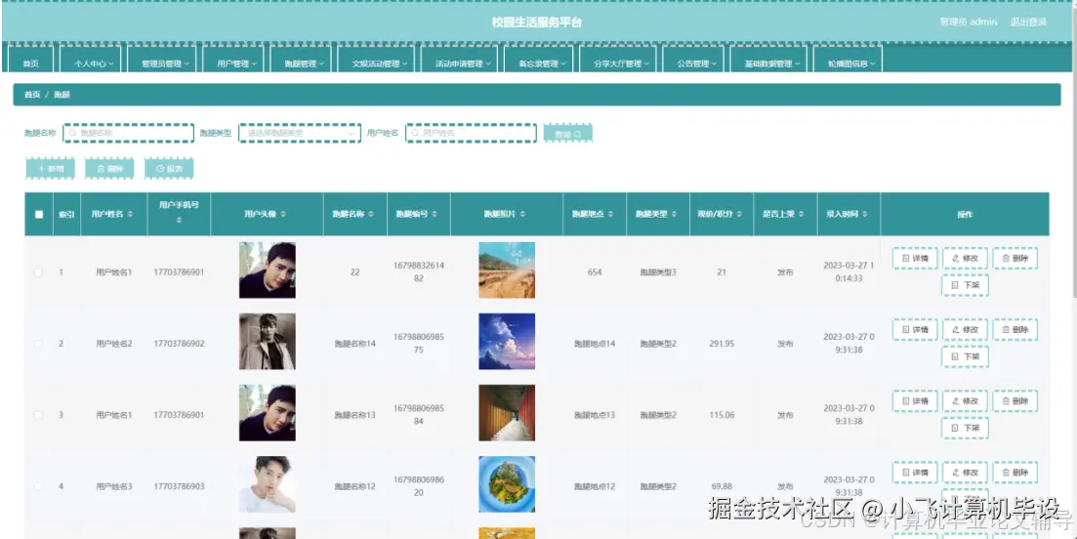The image size is (1077, 539).
Task: Click 删除 for row 3 跑腿名称13
Action: click(1015, 401)
